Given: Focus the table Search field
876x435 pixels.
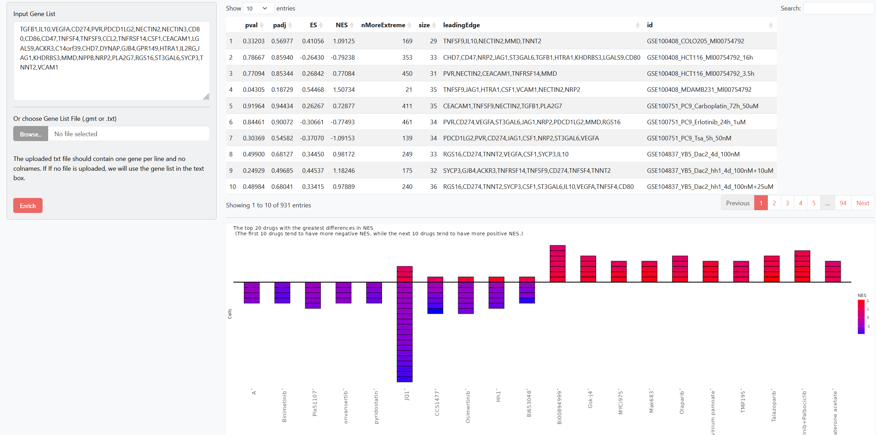Looking at the screenshot, I should click(839, 8).
